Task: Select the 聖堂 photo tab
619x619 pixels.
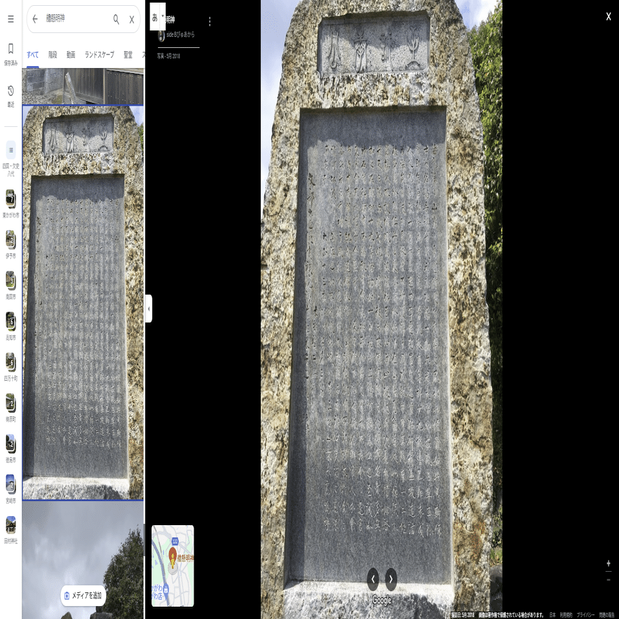Action: (128, 55)
